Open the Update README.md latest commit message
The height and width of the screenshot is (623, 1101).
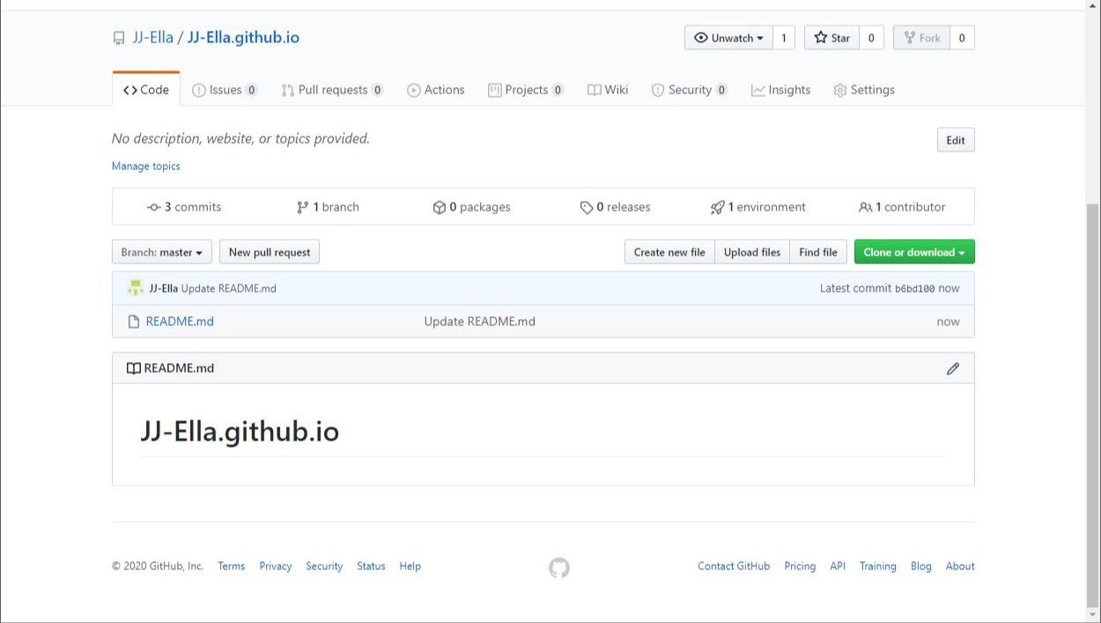tap(229, 289)
